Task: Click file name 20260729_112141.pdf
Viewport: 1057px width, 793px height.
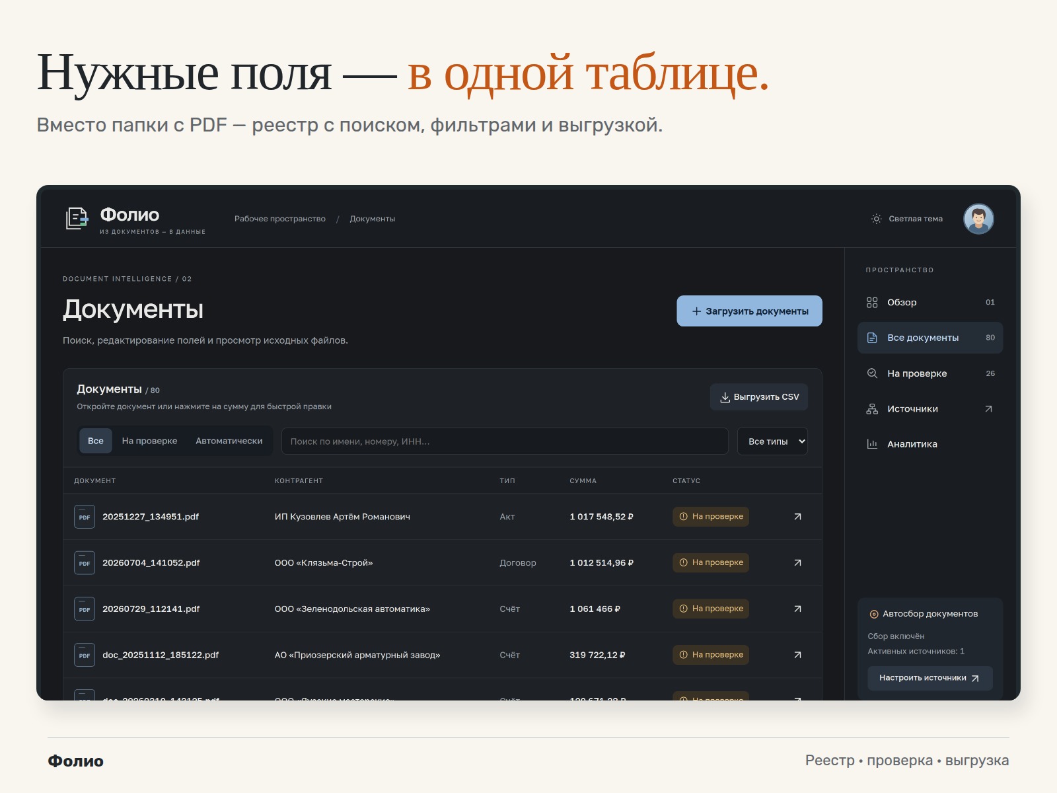Action: point(151,609)
